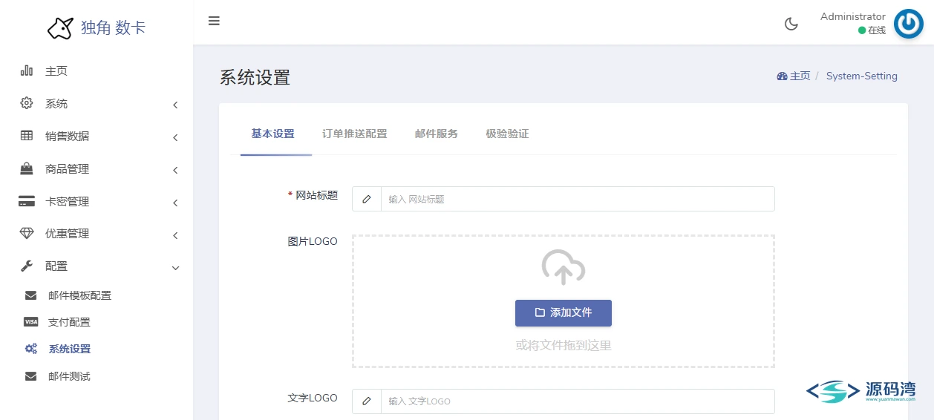Click the VISA icon beside 支付配置
This screenshot has width=934, height=420.
[x=30, y=322]
